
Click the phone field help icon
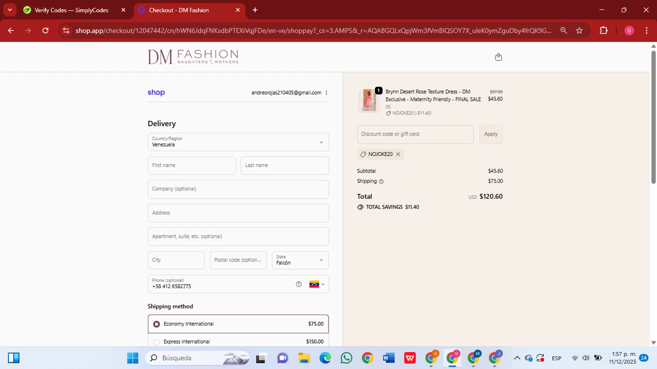pyautogui.click(x=299, y=284)
